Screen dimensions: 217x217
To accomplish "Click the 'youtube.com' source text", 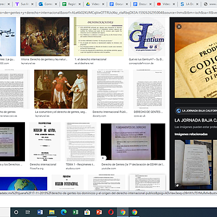I will (x=108, y=168).
